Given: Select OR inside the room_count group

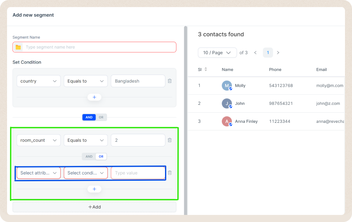Looking at the screenshot, I should tap(101, 157).
